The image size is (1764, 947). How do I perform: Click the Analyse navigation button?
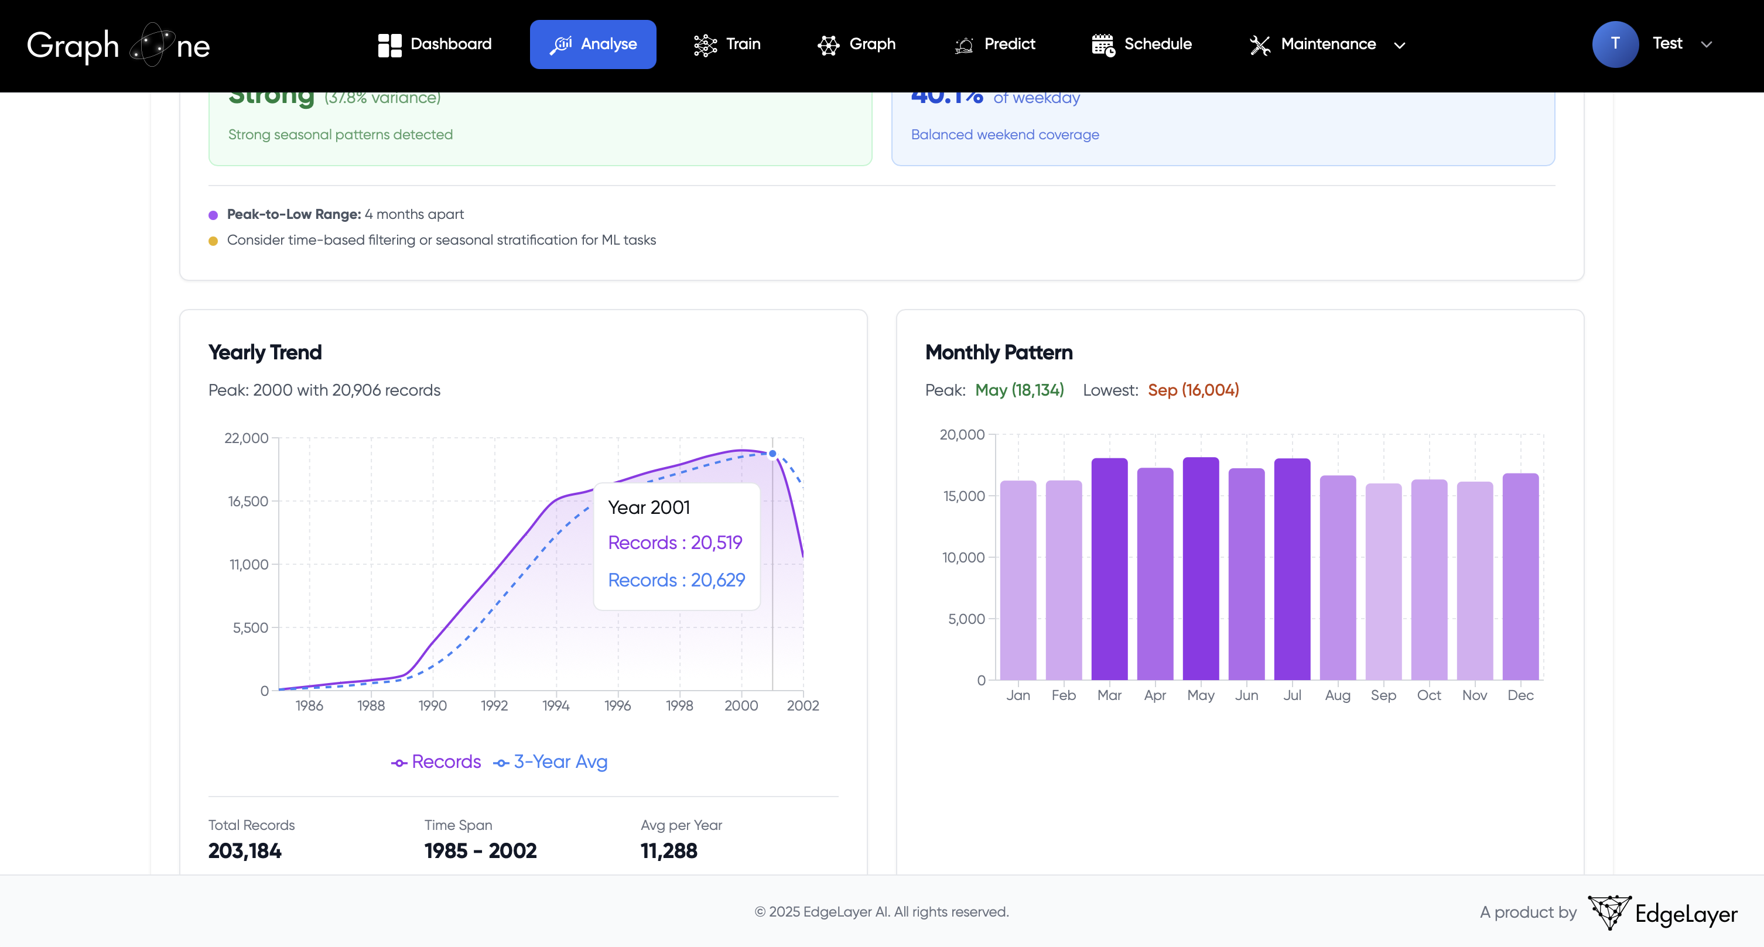tap(593, 44)
